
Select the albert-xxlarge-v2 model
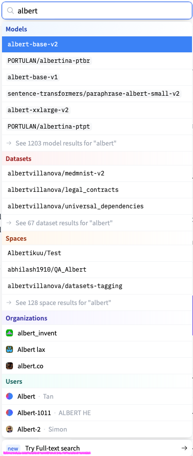pos(97,110)
